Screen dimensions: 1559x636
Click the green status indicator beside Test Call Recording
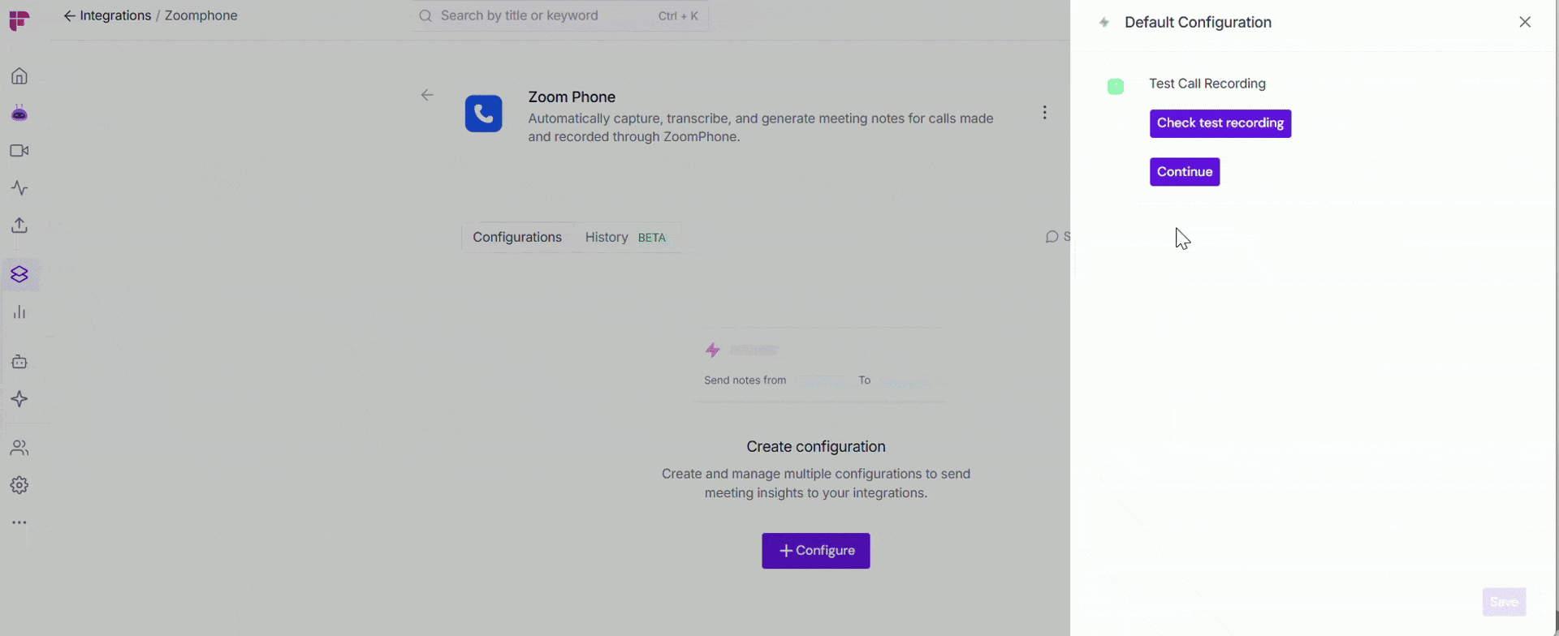1116,86
